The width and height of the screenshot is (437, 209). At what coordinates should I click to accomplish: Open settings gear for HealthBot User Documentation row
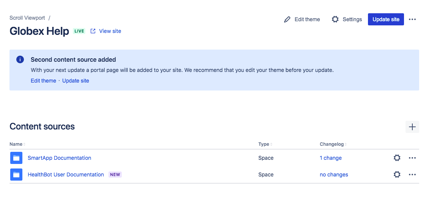397,175
